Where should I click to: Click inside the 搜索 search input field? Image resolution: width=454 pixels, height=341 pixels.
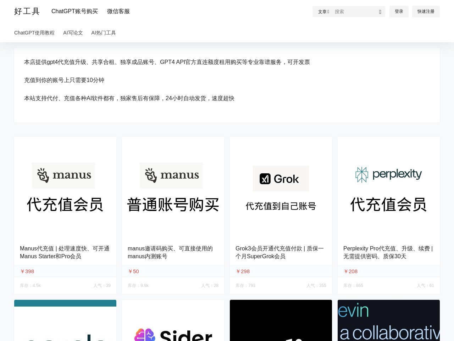[351, 11]
